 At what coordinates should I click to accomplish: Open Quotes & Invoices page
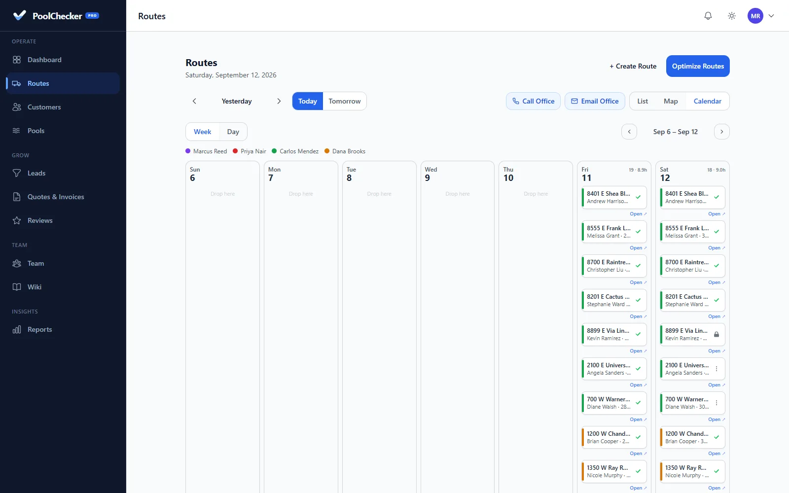point(63,197)
